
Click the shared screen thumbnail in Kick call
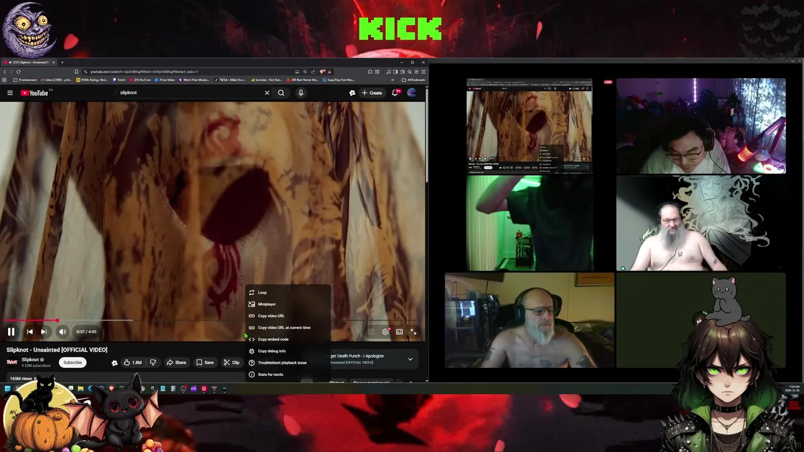click(x=529, y=125)
